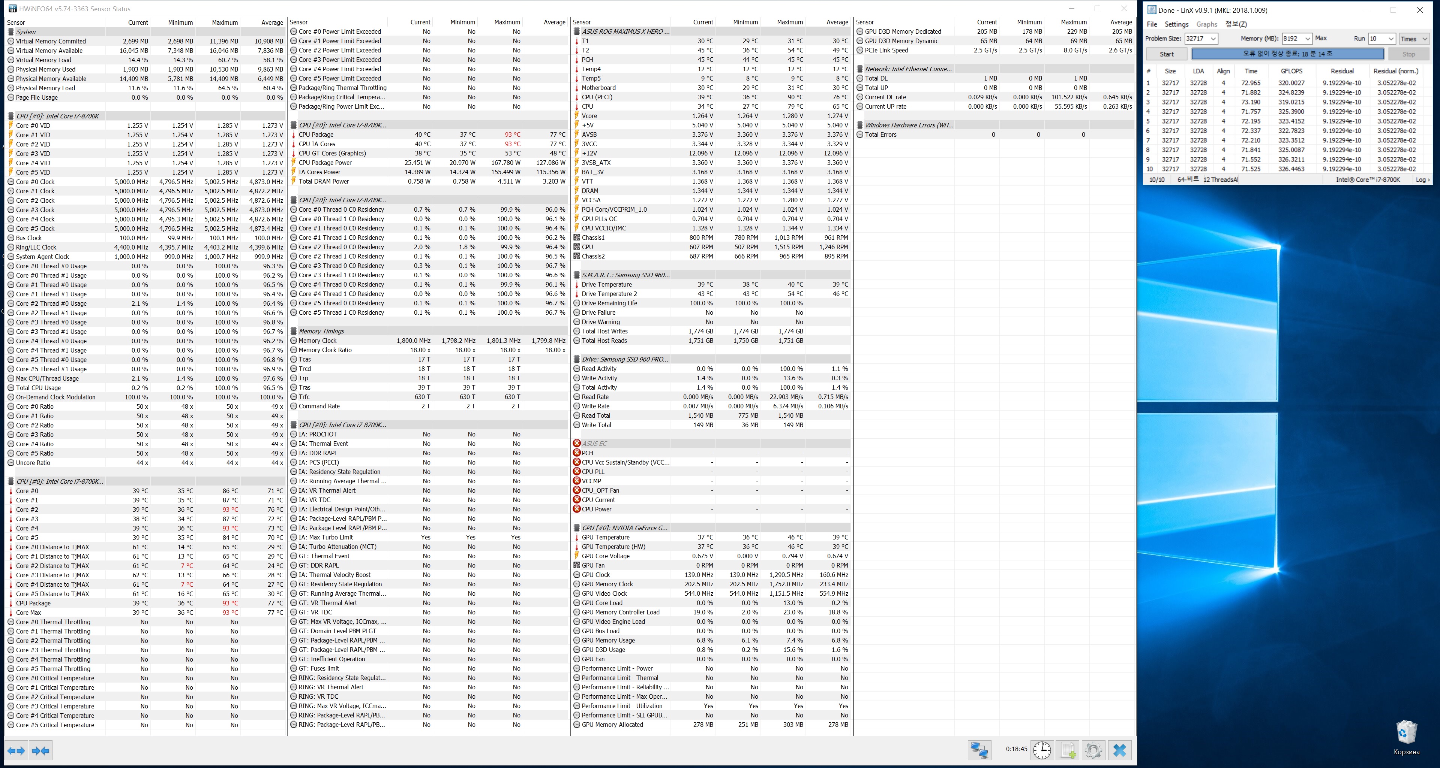Click the Log toggle in LinX status bar

[1422, 180]
